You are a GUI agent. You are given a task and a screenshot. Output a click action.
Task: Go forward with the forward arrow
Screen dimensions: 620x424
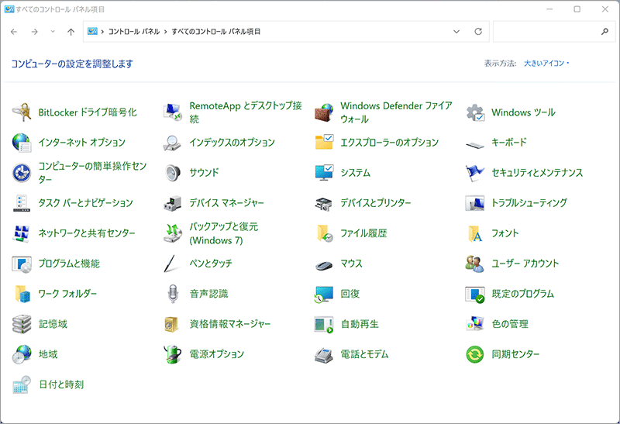[34, 32]
